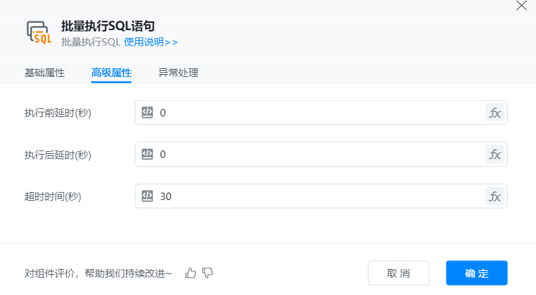Open fx expression editor for 执行后延时
Screen dimensions: 536x295
click(x=495, y=155)
